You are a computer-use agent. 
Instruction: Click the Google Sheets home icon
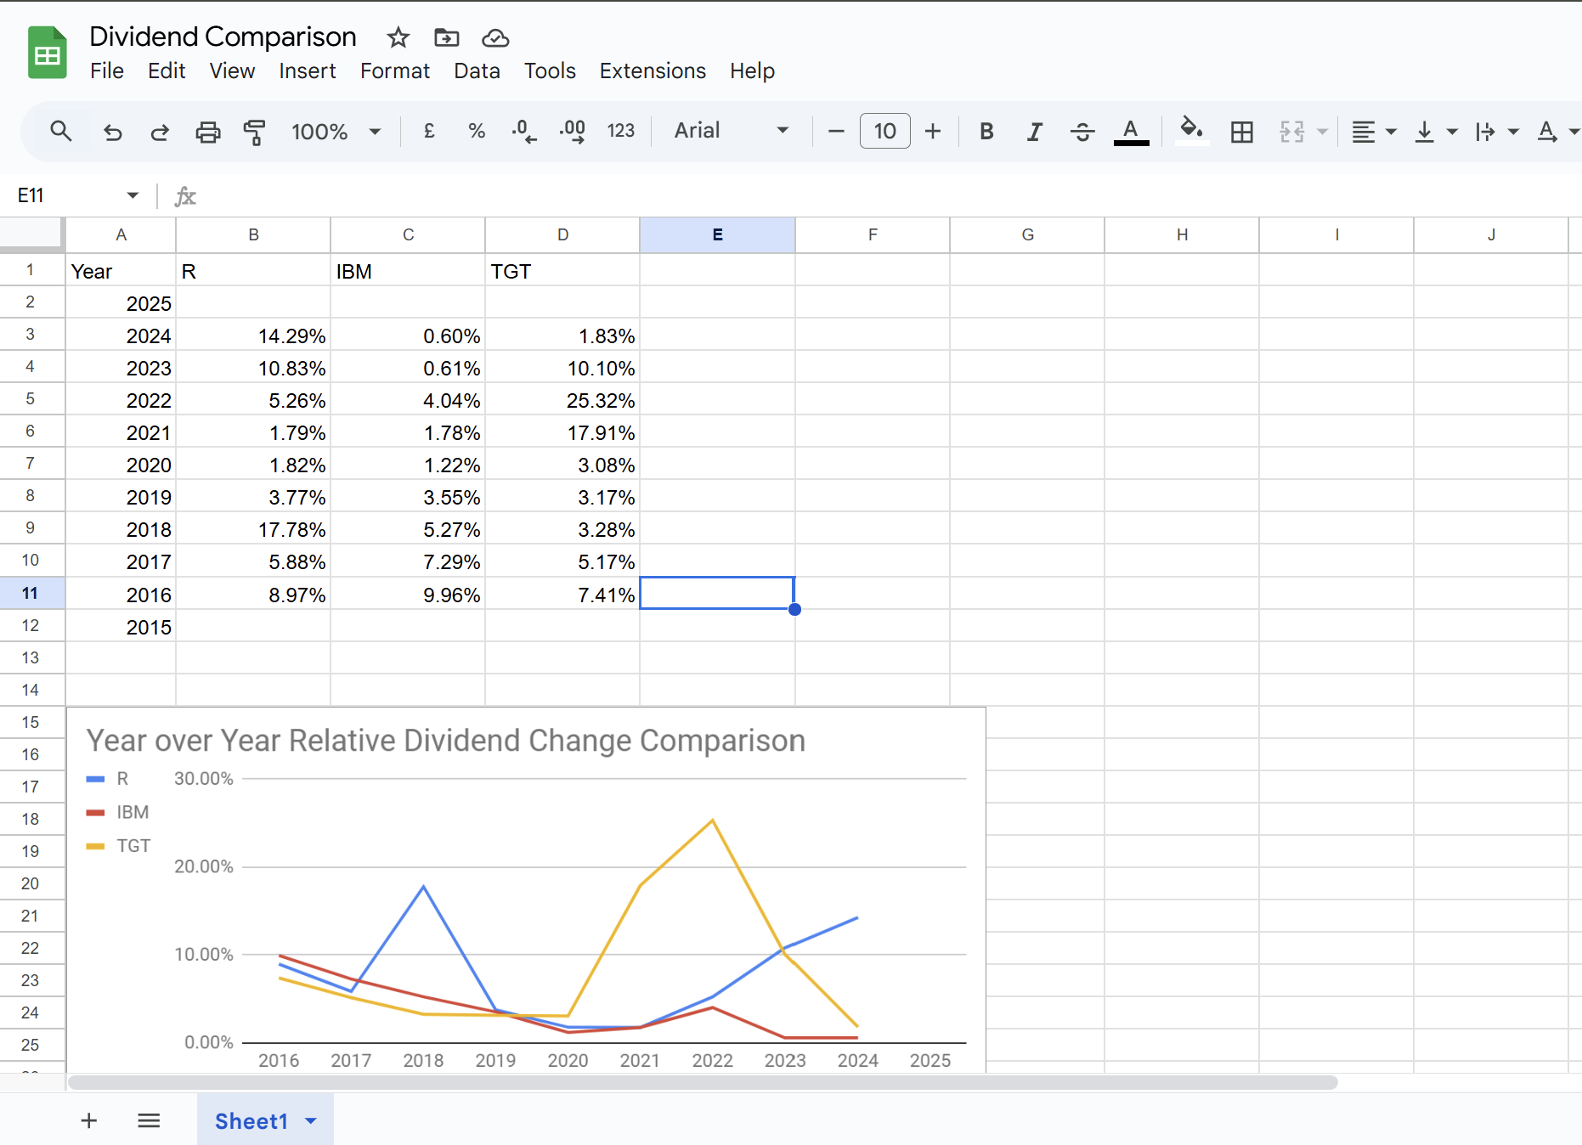coord(48,53)
